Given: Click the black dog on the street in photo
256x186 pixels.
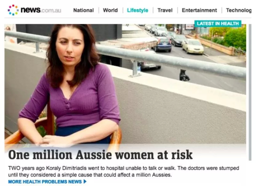Looking at the screenshot, I should (184, 75).
